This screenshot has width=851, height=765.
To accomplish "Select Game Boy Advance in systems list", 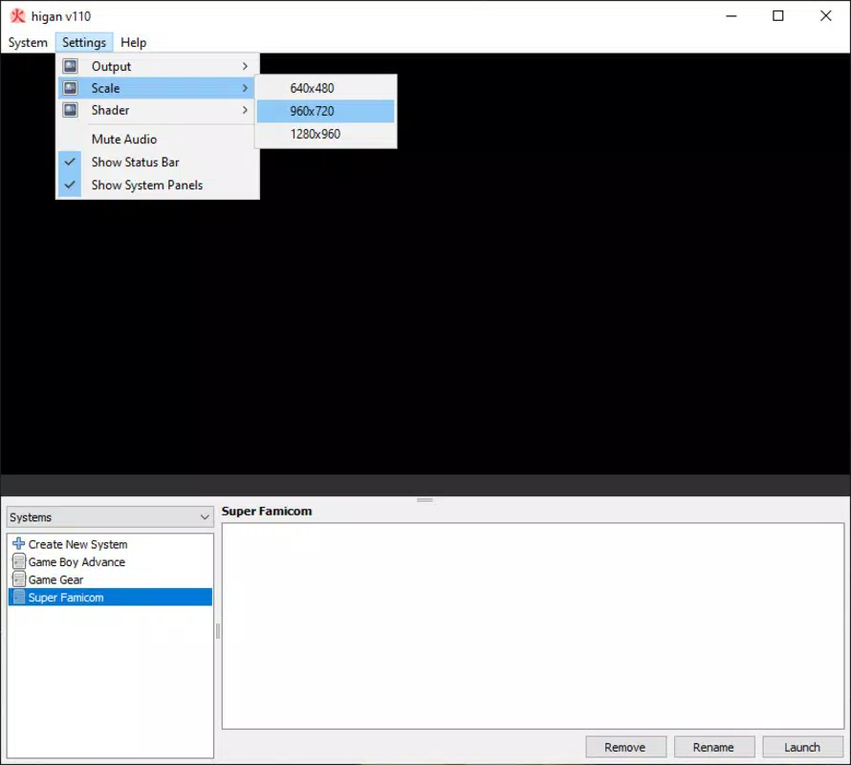I will coord(110,562).
